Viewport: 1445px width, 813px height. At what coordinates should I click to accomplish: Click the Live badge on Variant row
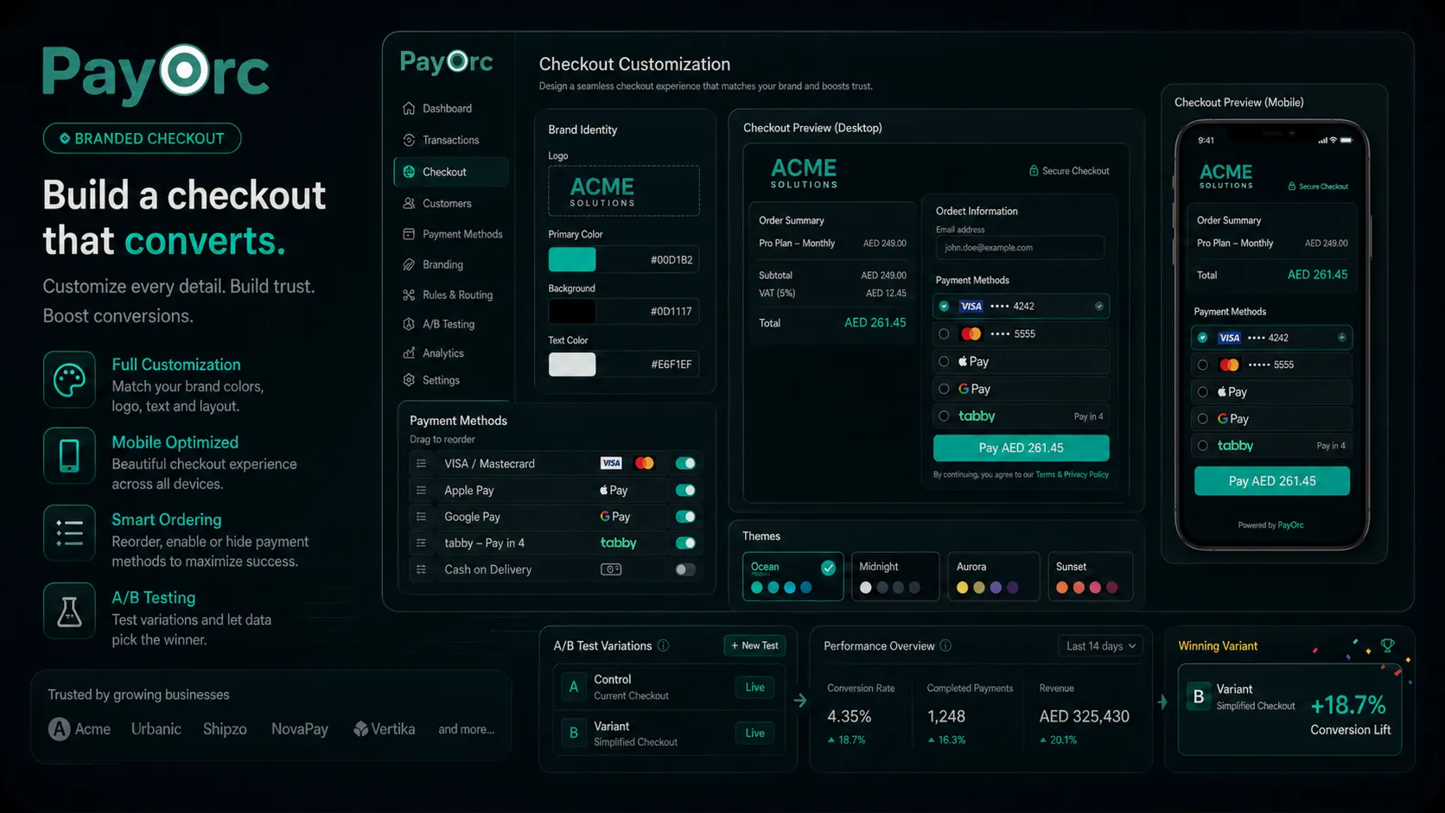tap(755, 734)
